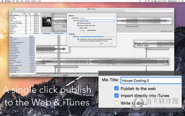Click the Know How waveform clip
This screenshot has height=116, width=185.
click(x=154, y=44)
